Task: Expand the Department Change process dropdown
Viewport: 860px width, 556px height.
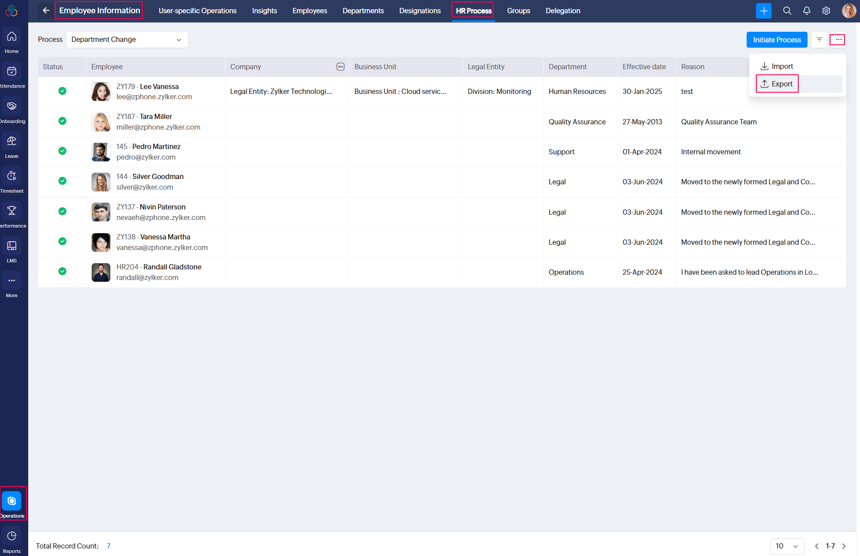Action: 127,40
